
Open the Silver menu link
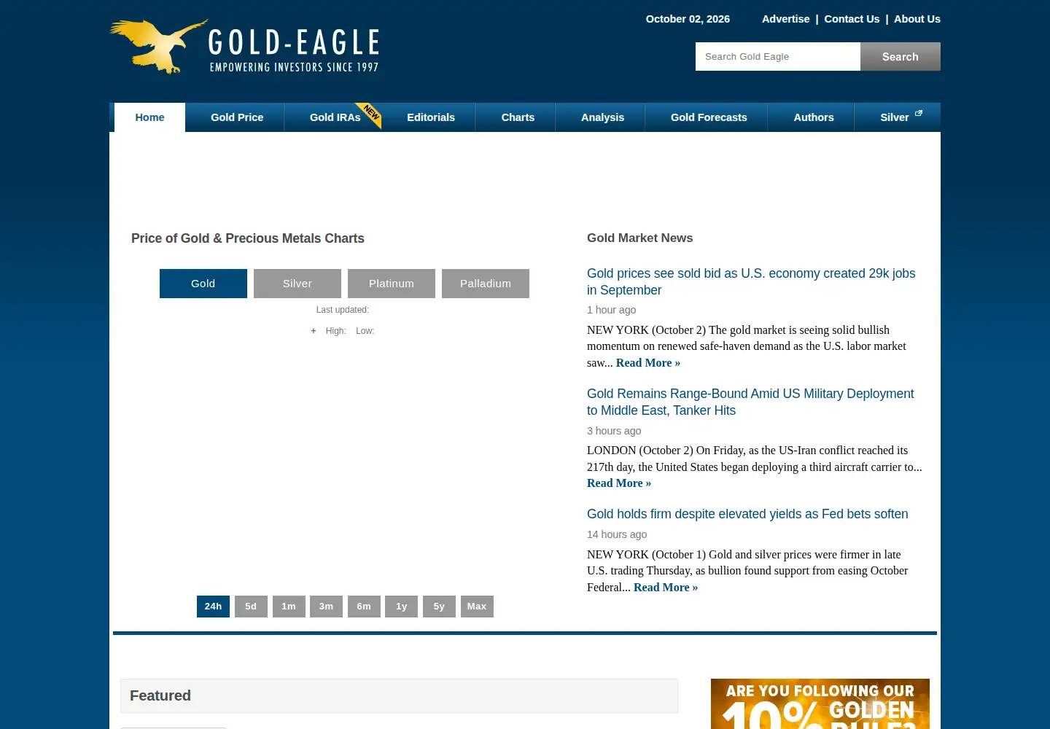[895, 117]
